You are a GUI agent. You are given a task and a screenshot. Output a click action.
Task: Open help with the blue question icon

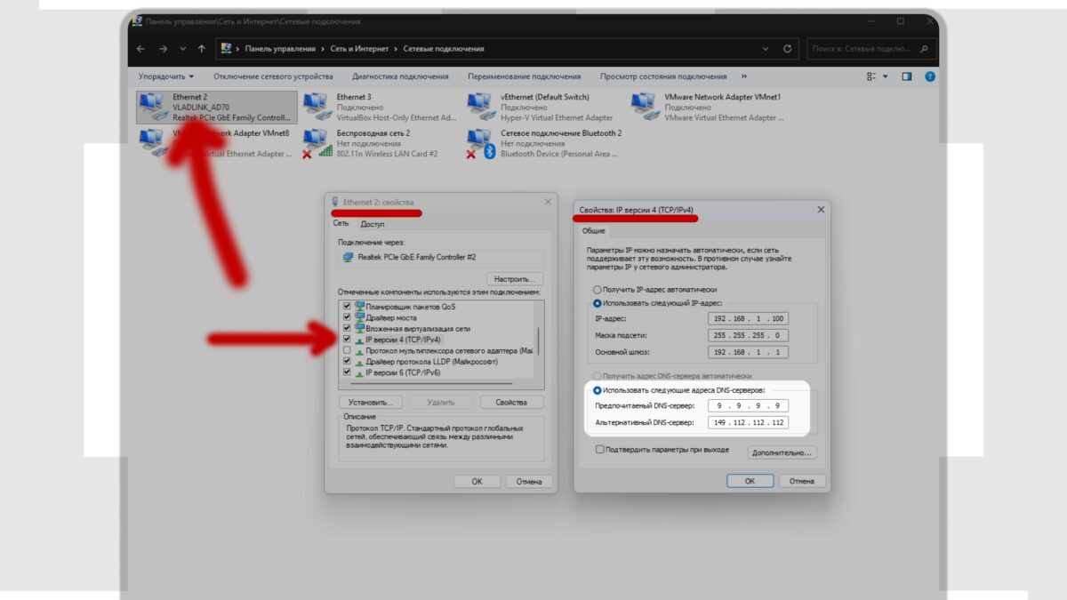click(929, 76)
